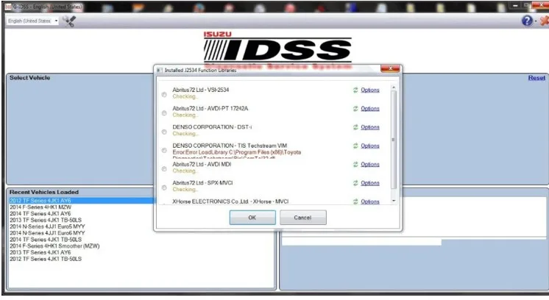
Task: Select recent vehicle 2014 F-Series 4HK1 MZW
Action: pyautogui.click(x=40, y=207)
